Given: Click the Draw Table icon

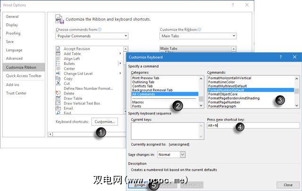Looking at the screenshot, I should (58, 98).
